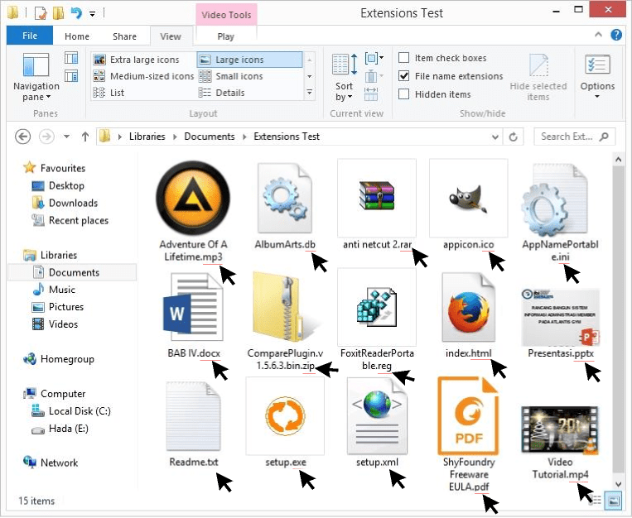The image size is (632, 518).
Task: Click the Details pane icon
Action: 71,76
